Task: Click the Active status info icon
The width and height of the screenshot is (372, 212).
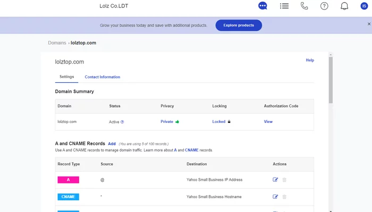Action: point(122,122)
